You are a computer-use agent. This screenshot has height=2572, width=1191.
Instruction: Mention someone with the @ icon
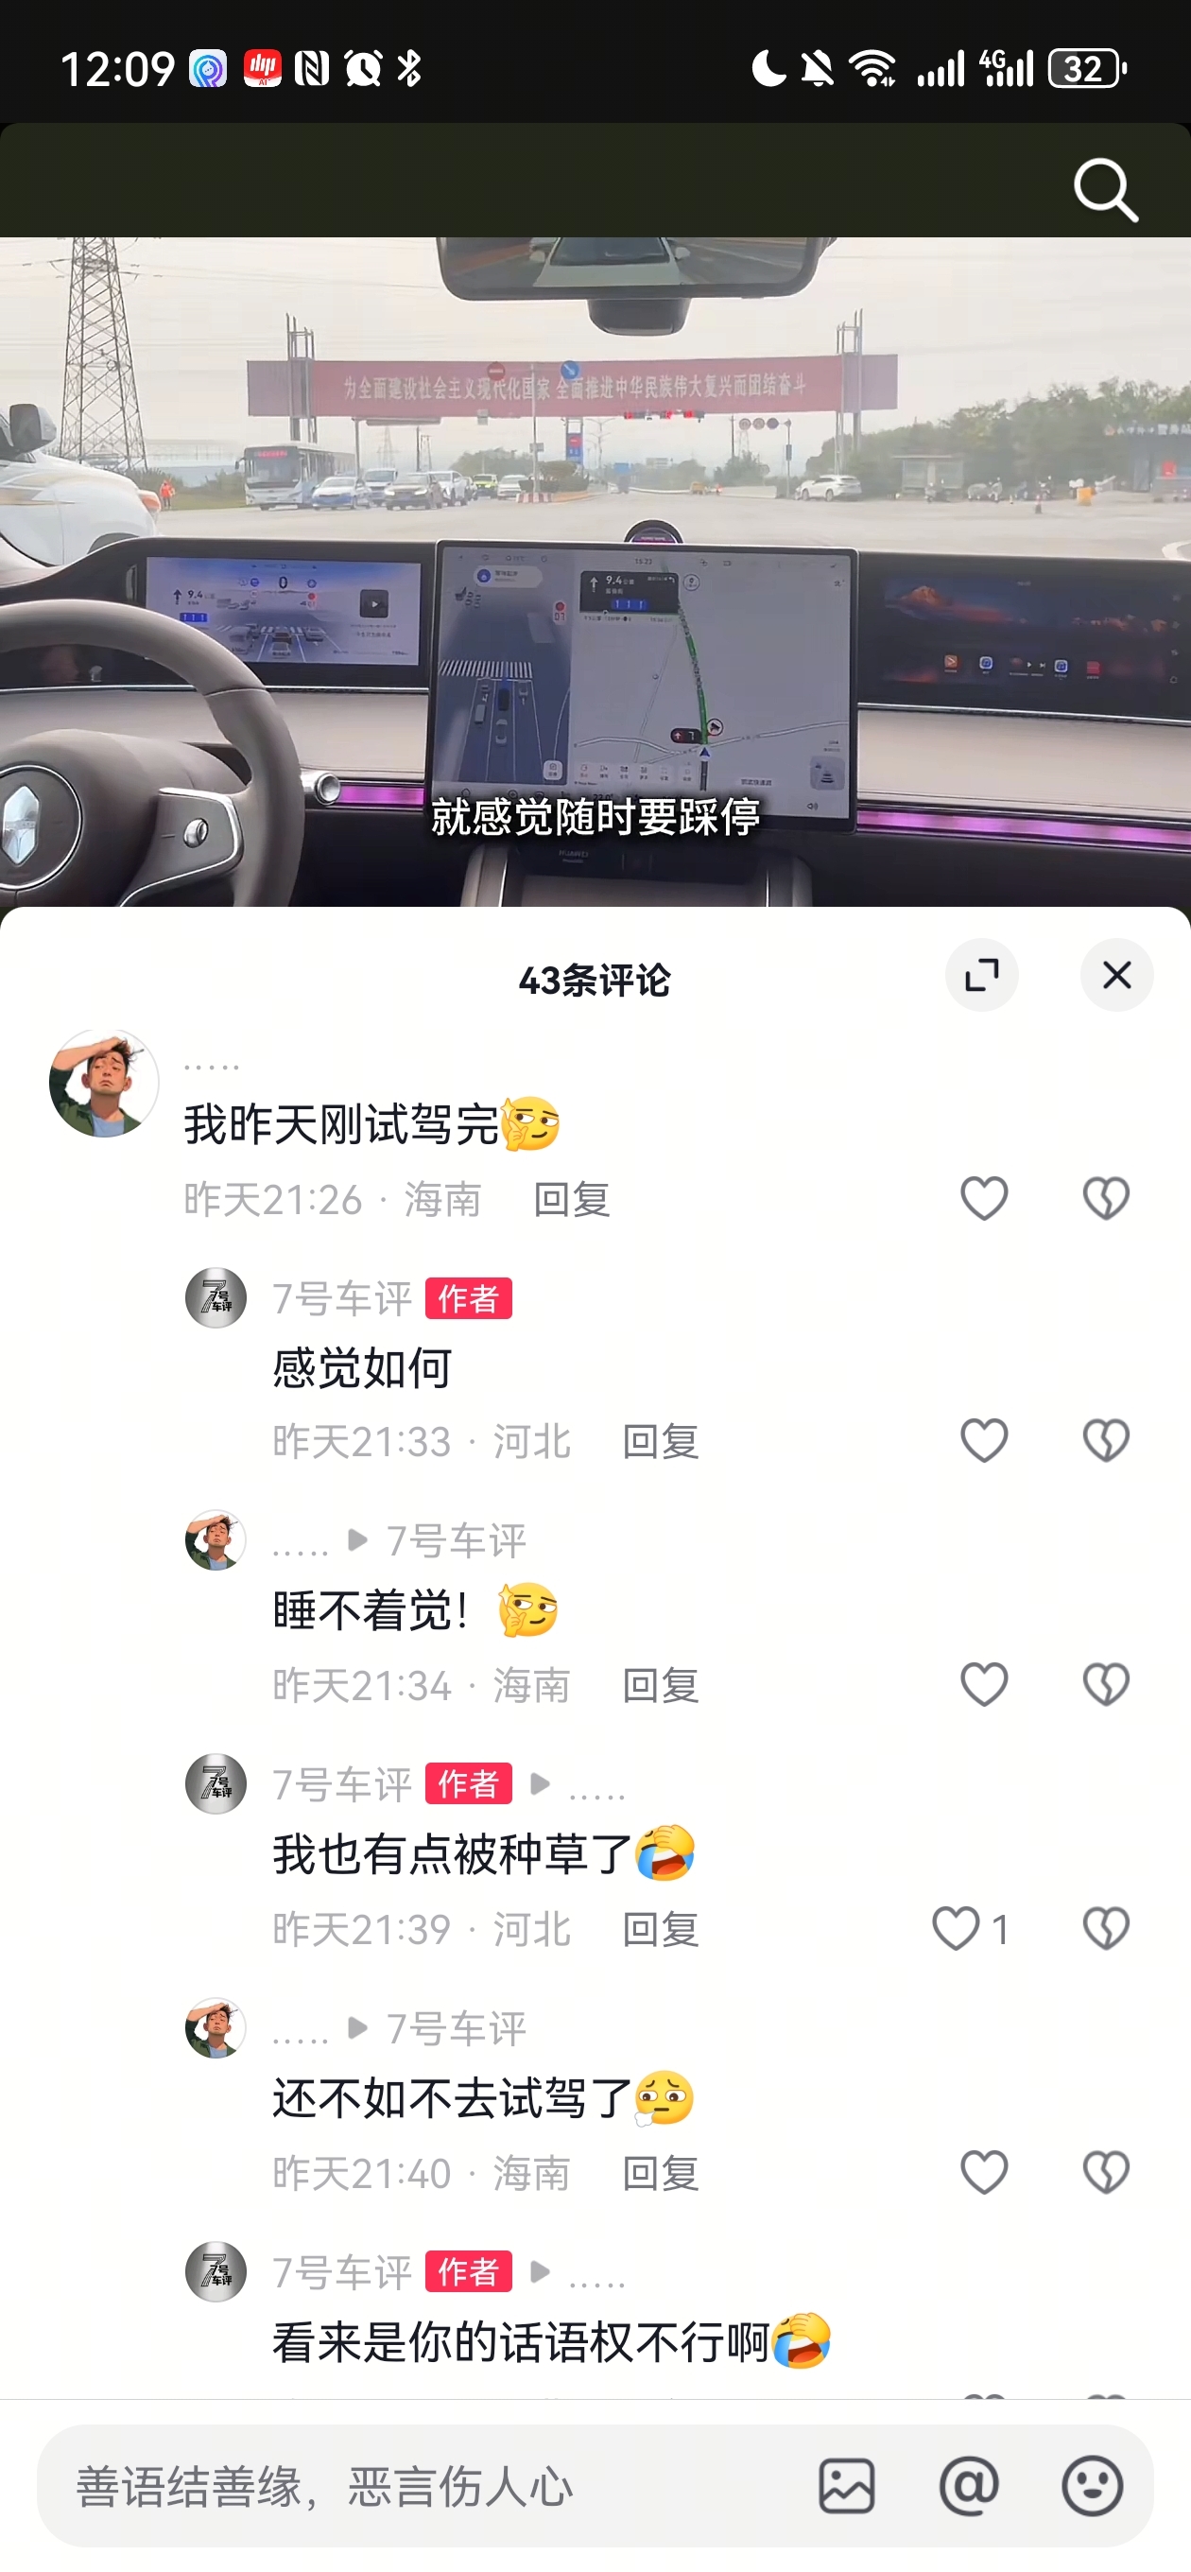coord(968,2485)
